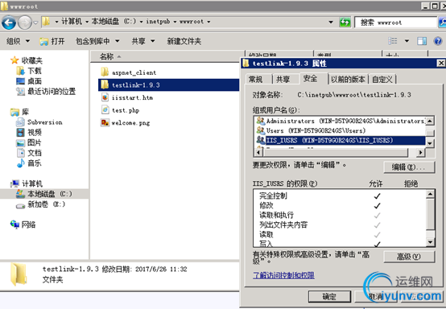Go back with the blue back arrow
The width and height of the screenshot is (446, 309).
(9, 23)
